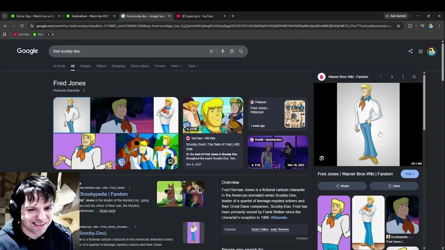Send feedback via the Feedback link
Screen dimensions: 445x250
pos(302,239)
